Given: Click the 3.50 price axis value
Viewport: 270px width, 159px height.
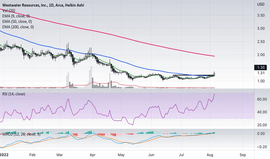Looking at the screenshot, I should click(261, 15).
